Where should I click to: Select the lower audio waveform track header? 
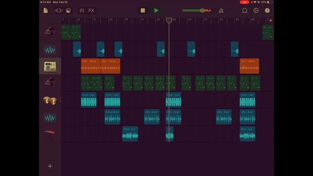click(50, 117)
